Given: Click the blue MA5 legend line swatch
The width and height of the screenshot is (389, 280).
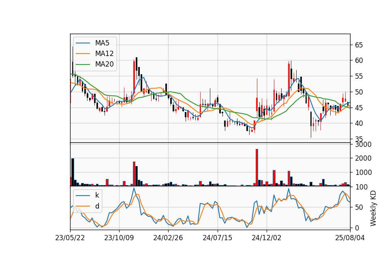Looking at the screenshot, I should tap(83, 43).
